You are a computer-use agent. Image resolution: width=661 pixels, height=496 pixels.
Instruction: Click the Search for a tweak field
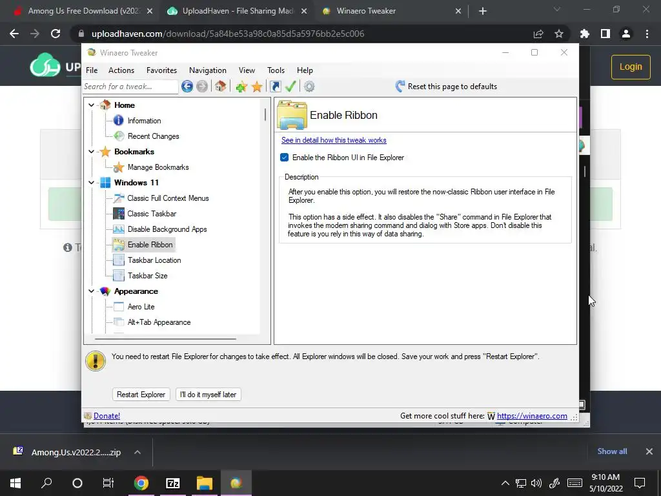pos(130,87)
